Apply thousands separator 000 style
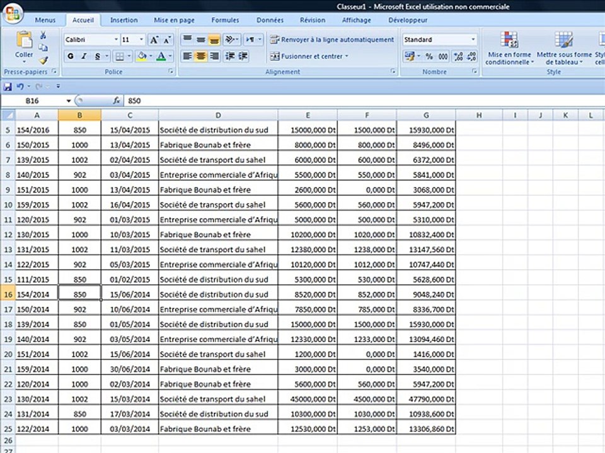Viewport: 605px width, 453px height. pyautogui.click(x=443, y=56)
